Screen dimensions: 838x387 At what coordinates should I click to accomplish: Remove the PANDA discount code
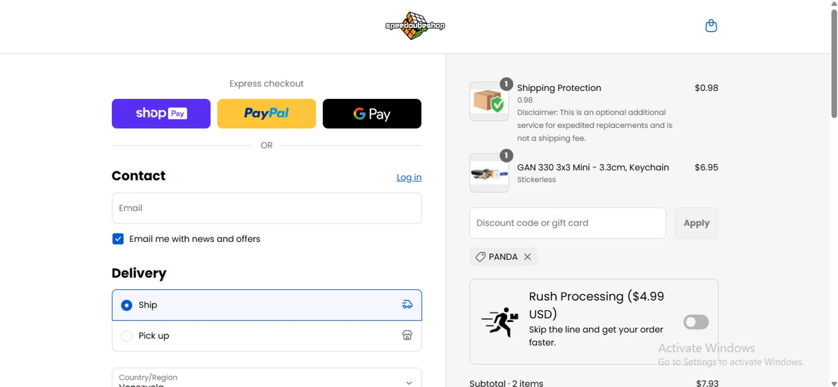tap(527, 257)
